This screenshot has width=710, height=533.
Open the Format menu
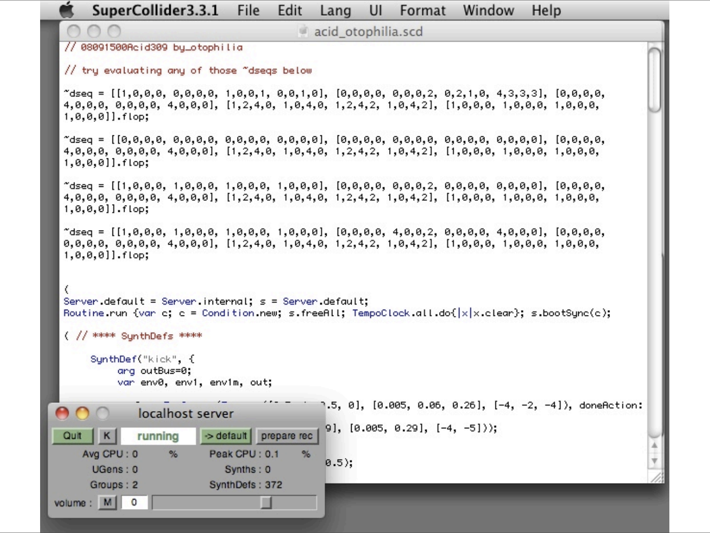coord(422,10)
